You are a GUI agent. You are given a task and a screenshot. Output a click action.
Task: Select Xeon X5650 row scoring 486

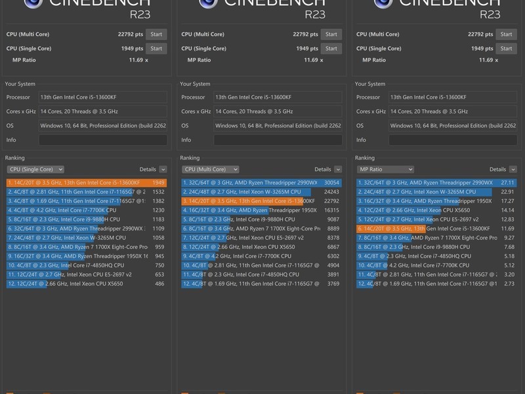click(87, 284)
